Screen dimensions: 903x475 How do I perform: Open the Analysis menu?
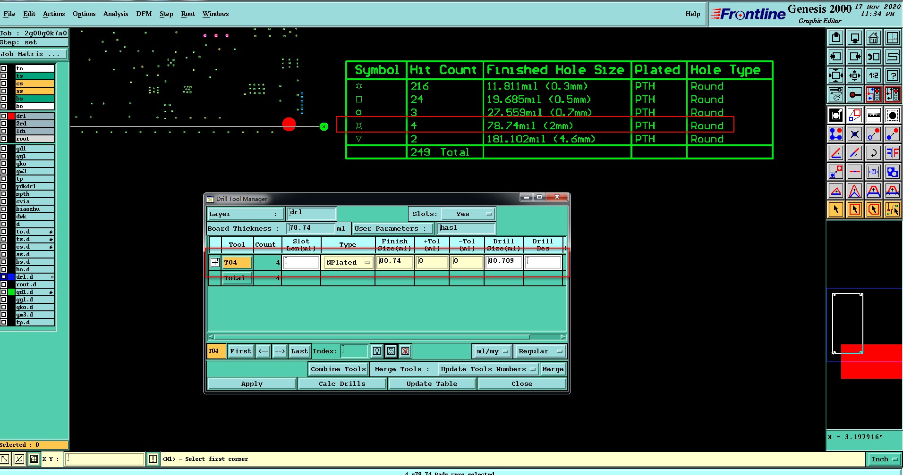coord(115,14)
